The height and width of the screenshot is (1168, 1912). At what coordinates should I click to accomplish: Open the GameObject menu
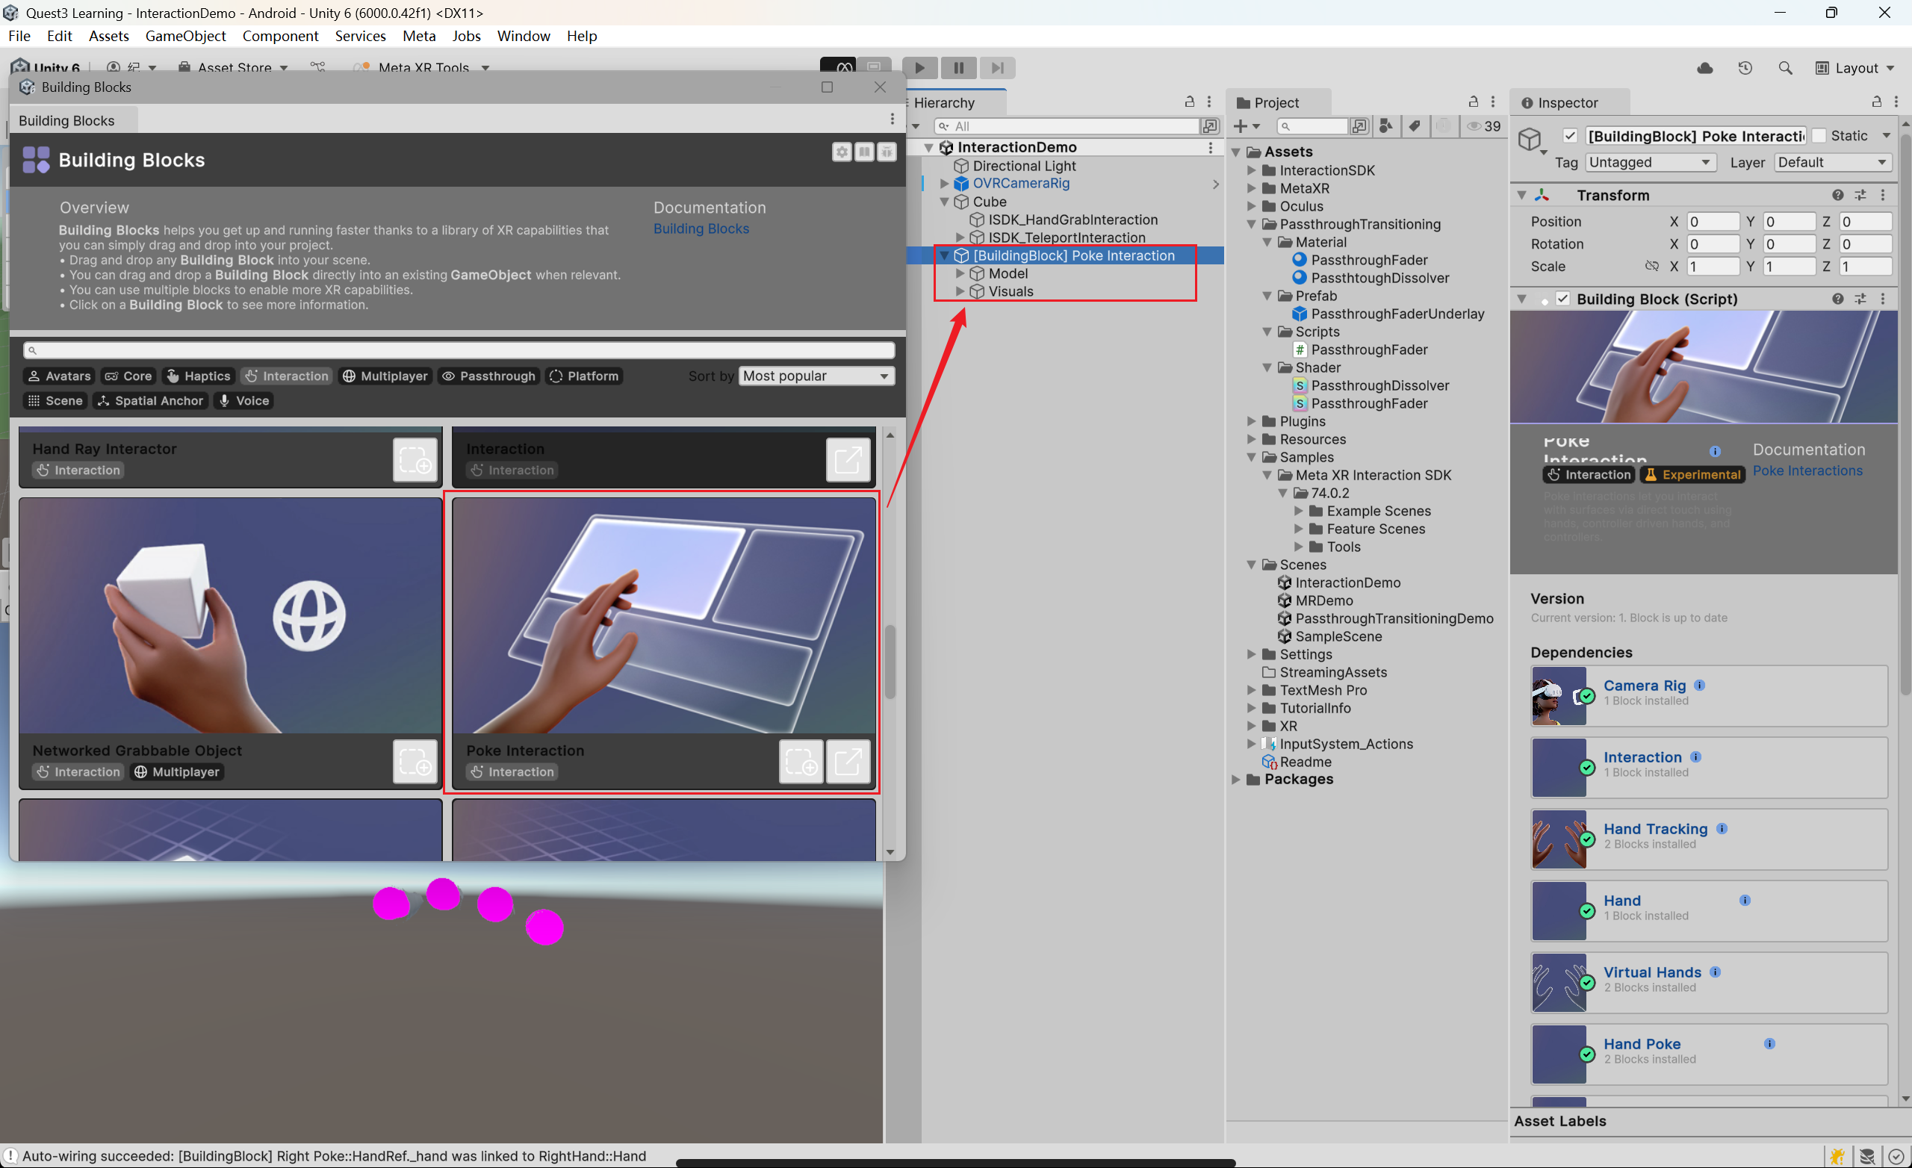[185, 36]
